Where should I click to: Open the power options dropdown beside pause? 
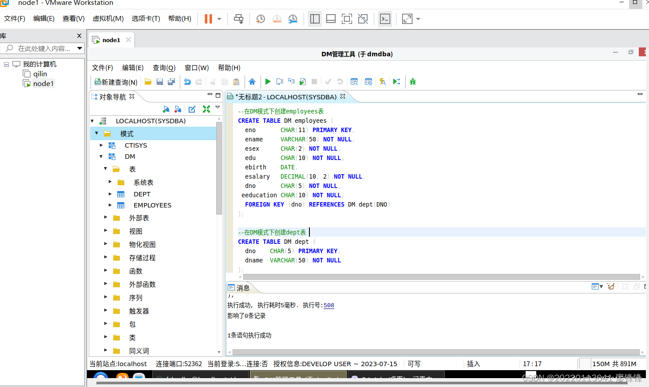pyautogui.click(x=219, y=19)
